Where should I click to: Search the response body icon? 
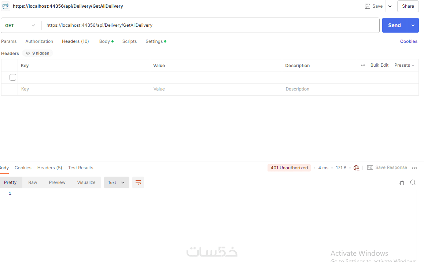(x=413, y=182)
